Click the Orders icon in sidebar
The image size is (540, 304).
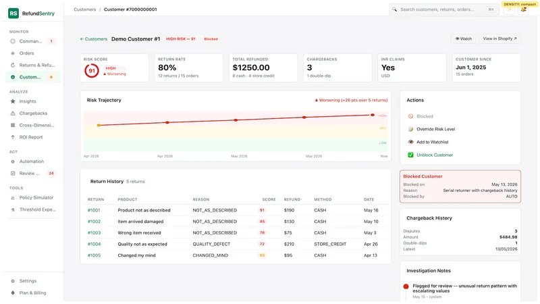click(x=13, y=53)
